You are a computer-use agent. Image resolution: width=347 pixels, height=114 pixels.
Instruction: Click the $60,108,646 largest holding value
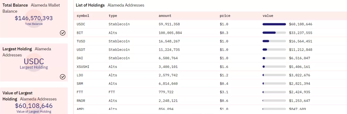click(x=34, y=106)
